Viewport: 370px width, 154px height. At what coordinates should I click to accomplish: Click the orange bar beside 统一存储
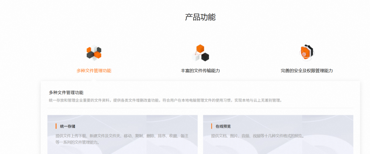tap(56, 126)
